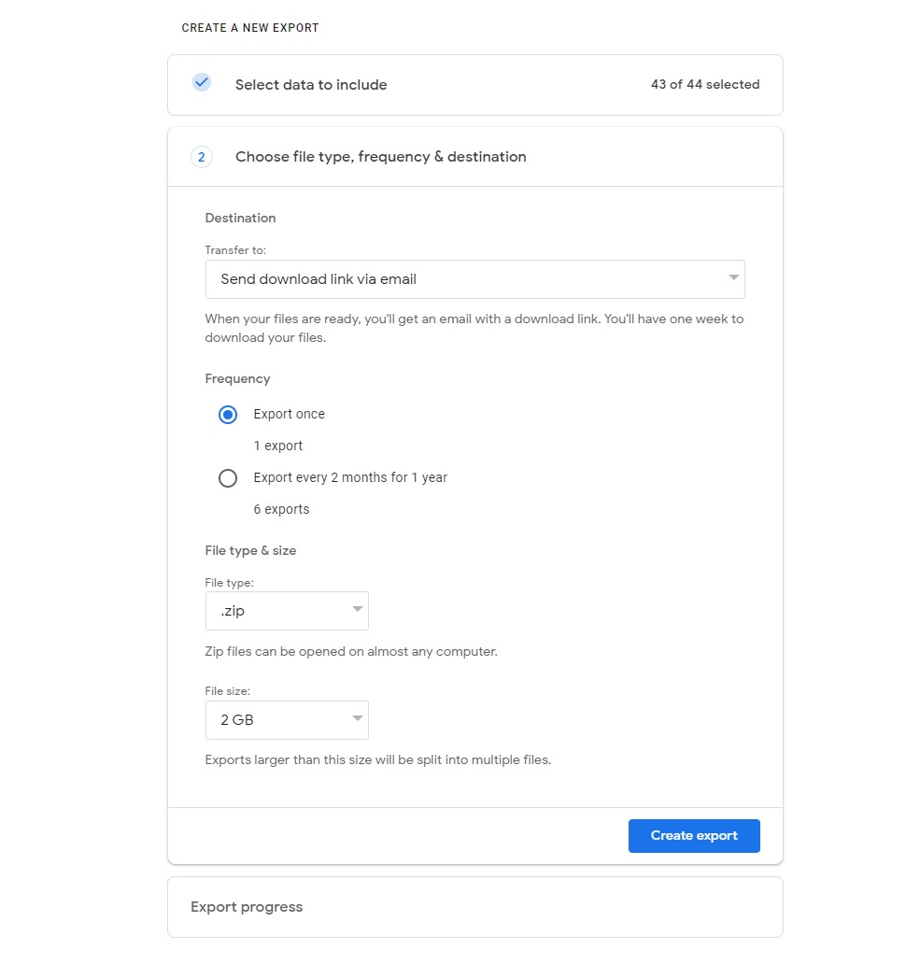Click the arrow icon on the .zip dropdown

pos(357,610)
